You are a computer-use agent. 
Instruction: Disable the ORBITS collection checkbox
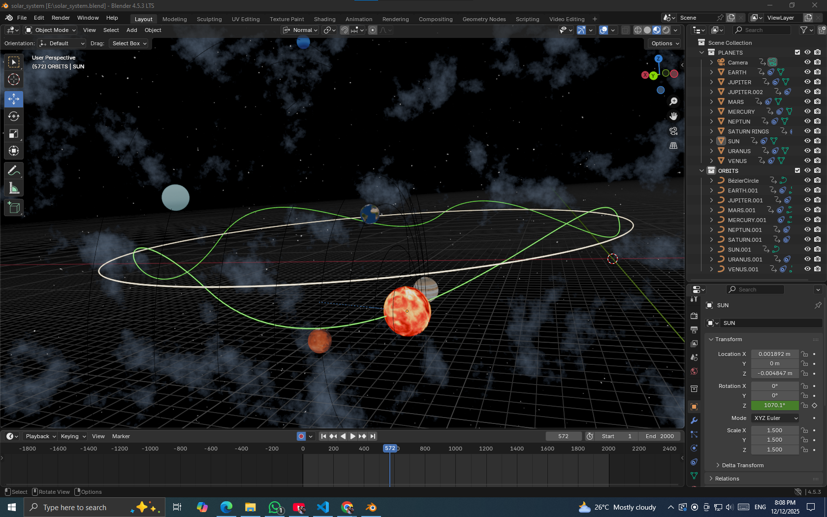(x=797, y=170)
